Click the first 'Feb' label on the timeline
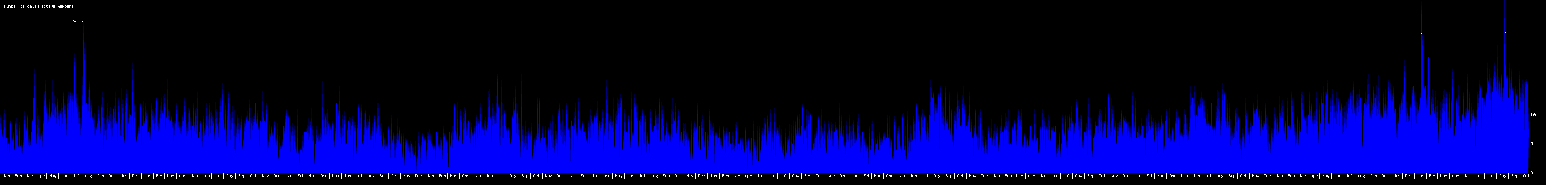 click(x=18, y=176)
